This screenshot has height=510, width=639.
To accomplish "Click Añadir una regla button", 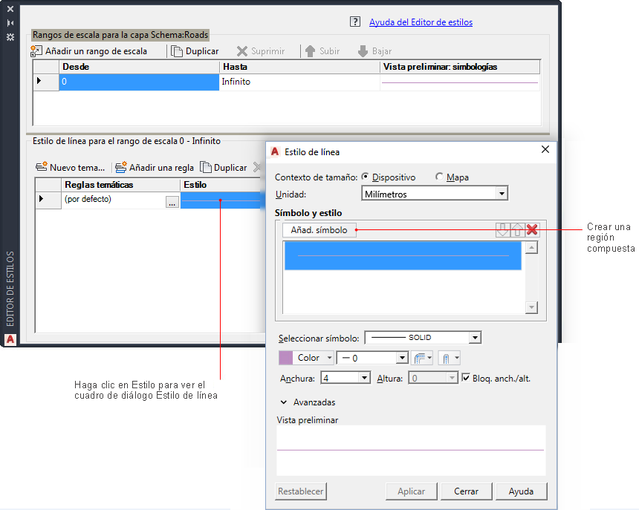I will tap(155, 167).
